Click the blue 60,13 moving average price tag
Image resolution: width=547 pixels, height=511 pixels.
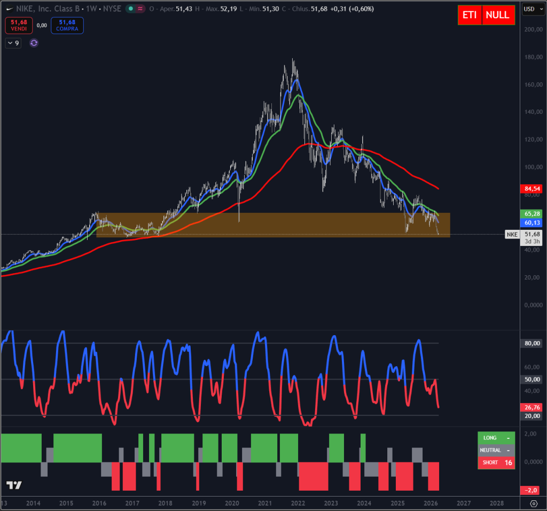532,222
